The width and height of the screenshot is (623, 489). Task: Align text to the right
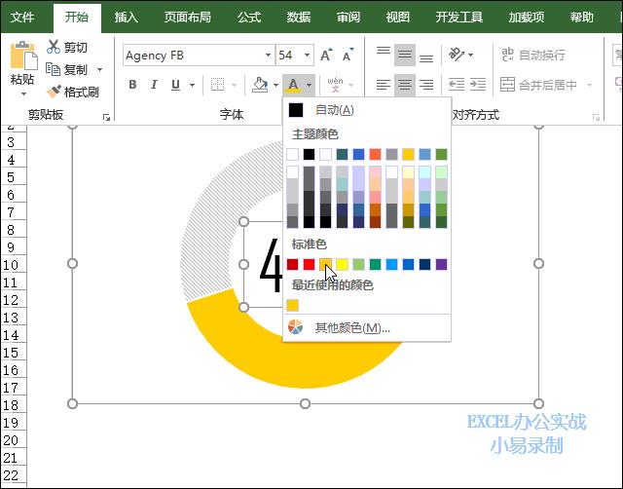(x=426, y=85)
